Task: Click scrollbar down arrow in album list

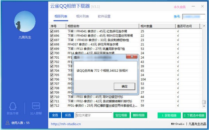Action: pos(204,106)
